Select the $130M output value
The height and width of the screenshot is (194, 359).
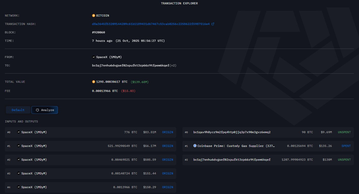[327, 160]
